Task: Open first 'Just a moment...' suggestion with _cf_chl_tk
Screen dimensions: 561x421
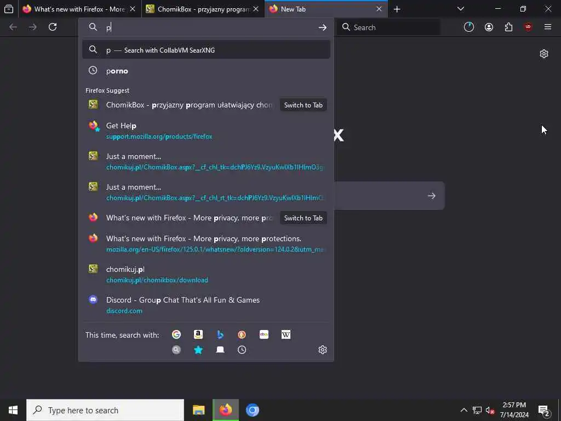Action: click(x=206, y=162)
